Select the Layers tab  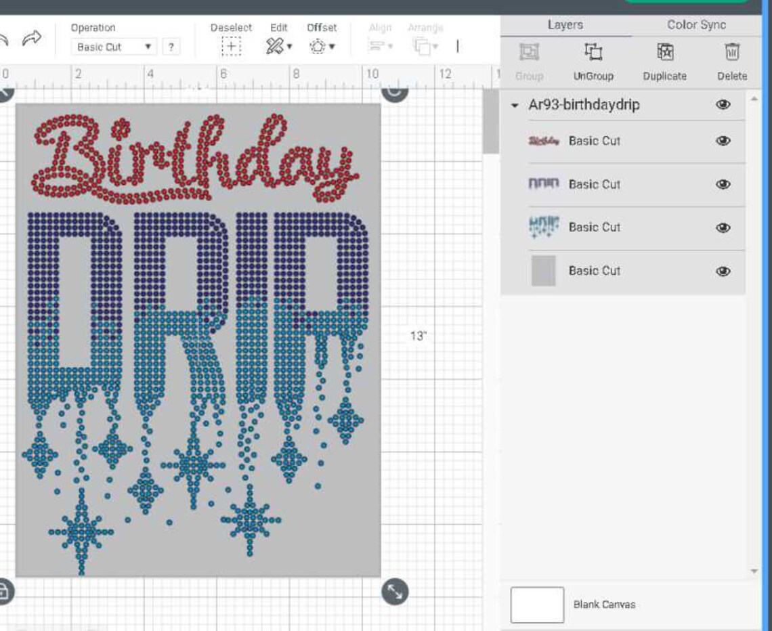click(x=565, y=25)
